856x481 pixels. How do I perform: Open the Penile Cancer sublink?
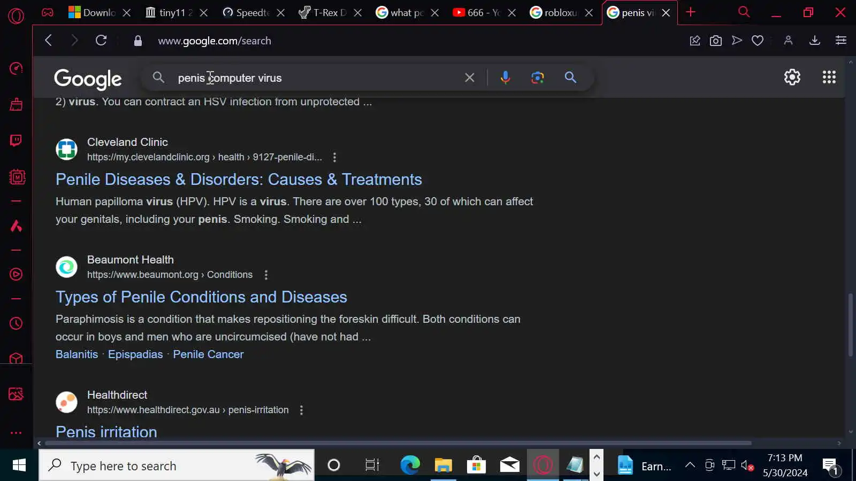[x=208, y=354]
